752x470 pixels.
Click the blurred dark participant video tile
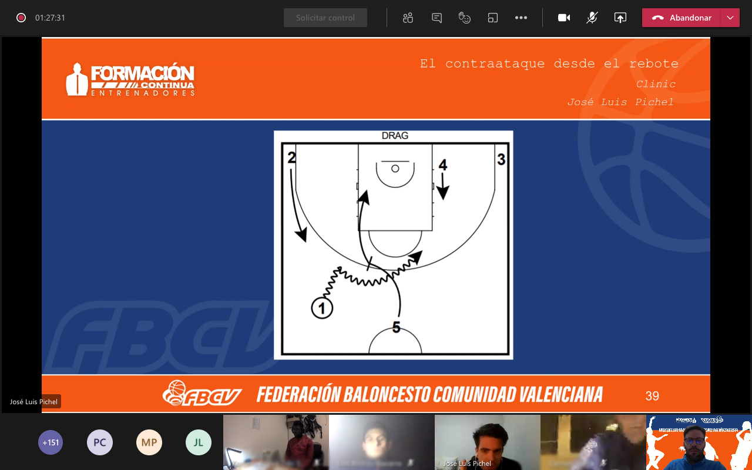382,442
